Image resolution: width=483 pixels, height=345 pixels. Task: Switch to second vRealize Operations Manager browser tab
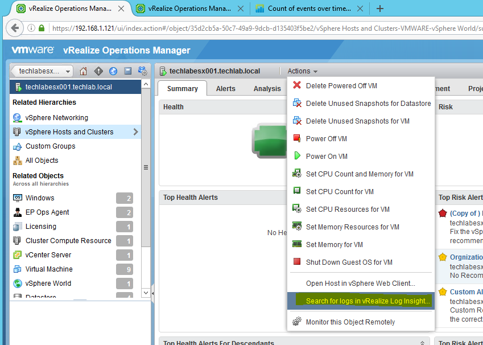189,9
